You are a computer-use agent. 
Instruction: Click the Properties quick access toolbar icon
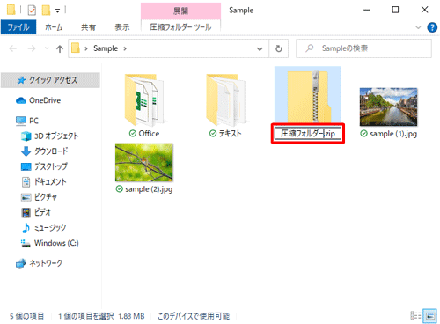coord(32,11)
